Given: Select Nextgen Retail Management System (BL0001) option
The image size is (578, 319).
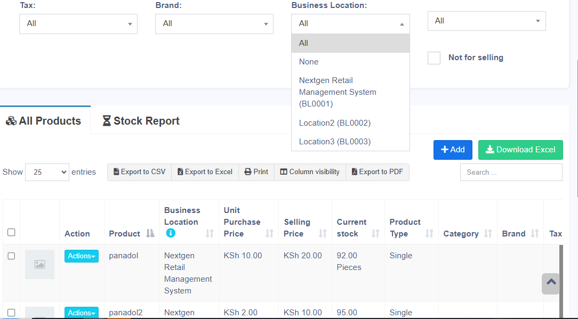Looking at the screenshot, I should coord(350,92).
